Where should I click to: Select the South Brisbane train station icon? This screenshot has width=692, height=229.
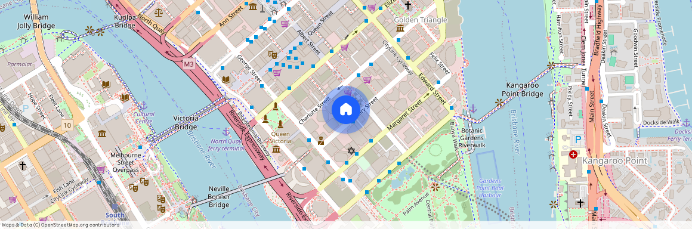[115, 206]
